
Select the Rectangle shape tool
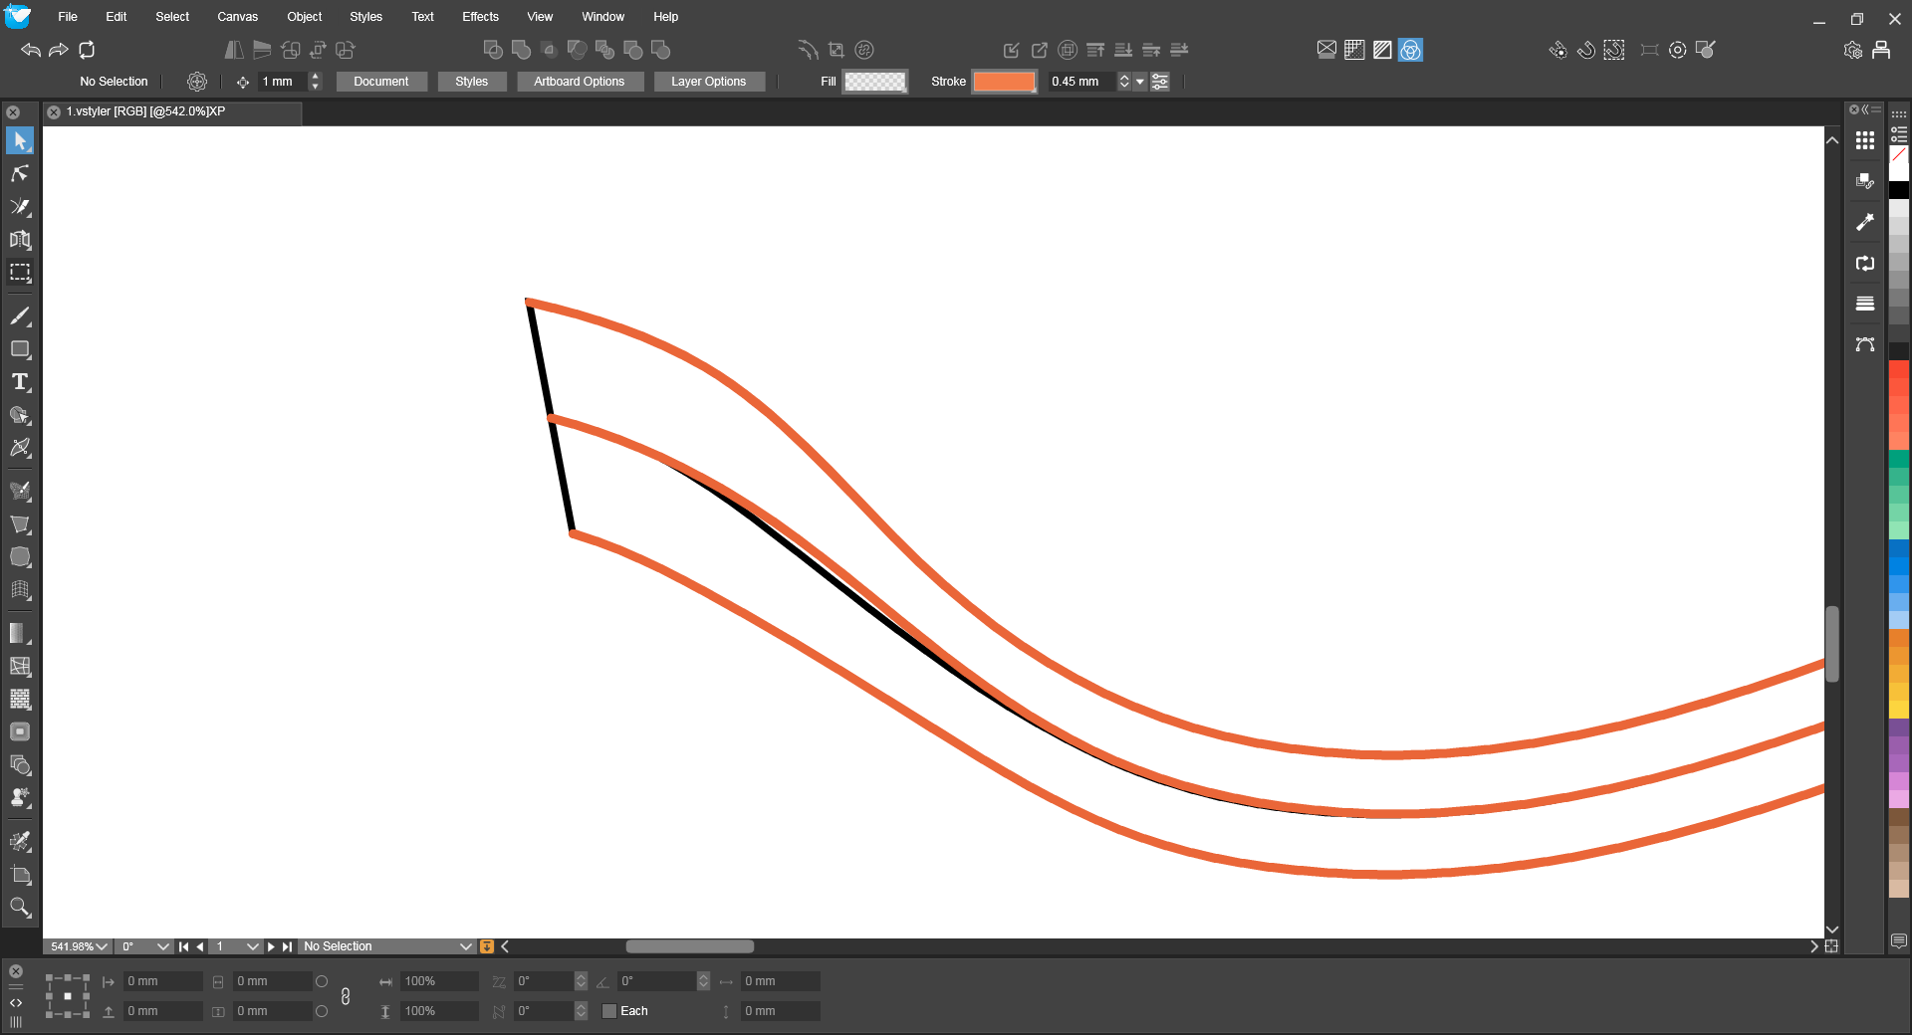click(20, 349)
